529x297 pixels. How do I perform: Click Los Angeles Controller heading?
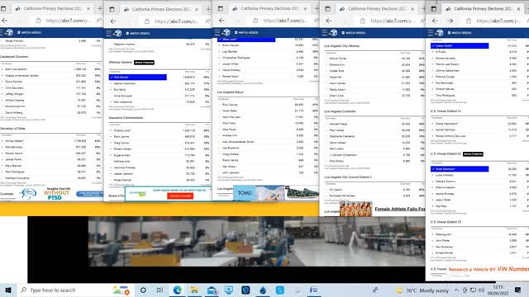[340, 111]
